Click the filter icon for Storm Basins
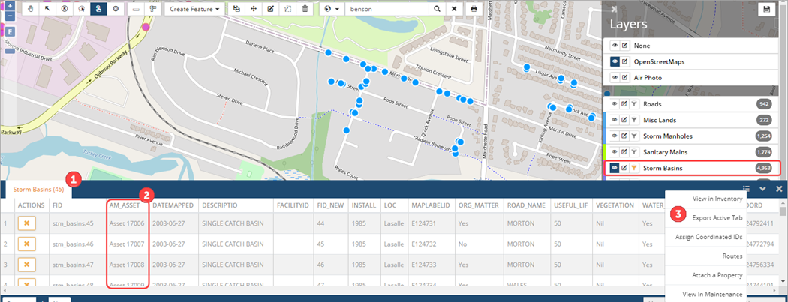 (633, 168)
